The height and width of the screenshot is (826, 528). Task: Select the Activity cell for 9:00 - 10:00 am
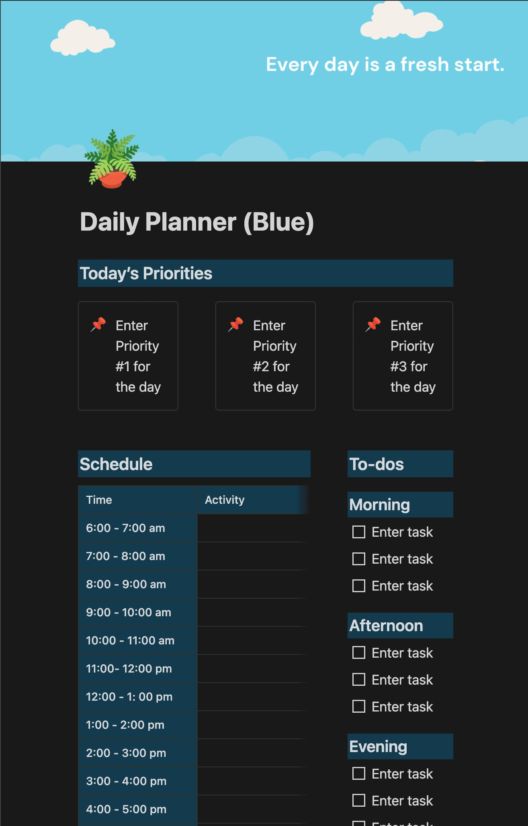coord(252,613)
